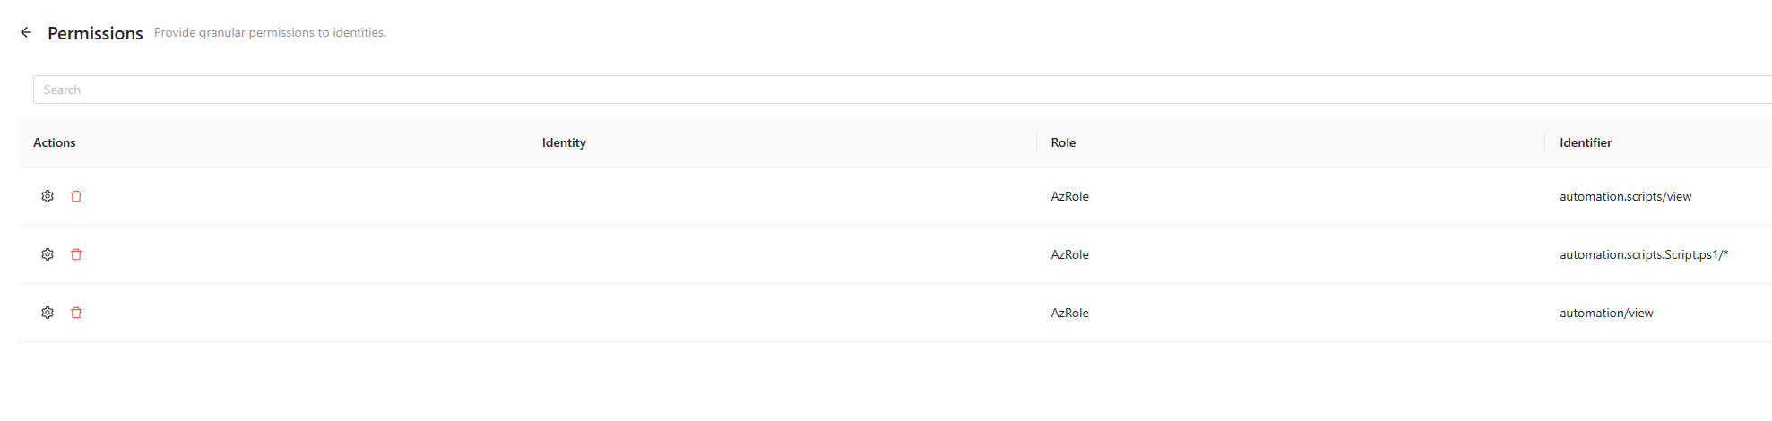
Task: Sort by the Role column header
Action: 1063,142
